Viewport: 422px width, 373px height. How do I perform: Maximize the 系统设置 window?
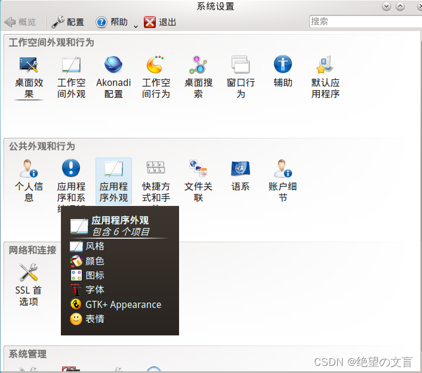[x=400, y=6]
